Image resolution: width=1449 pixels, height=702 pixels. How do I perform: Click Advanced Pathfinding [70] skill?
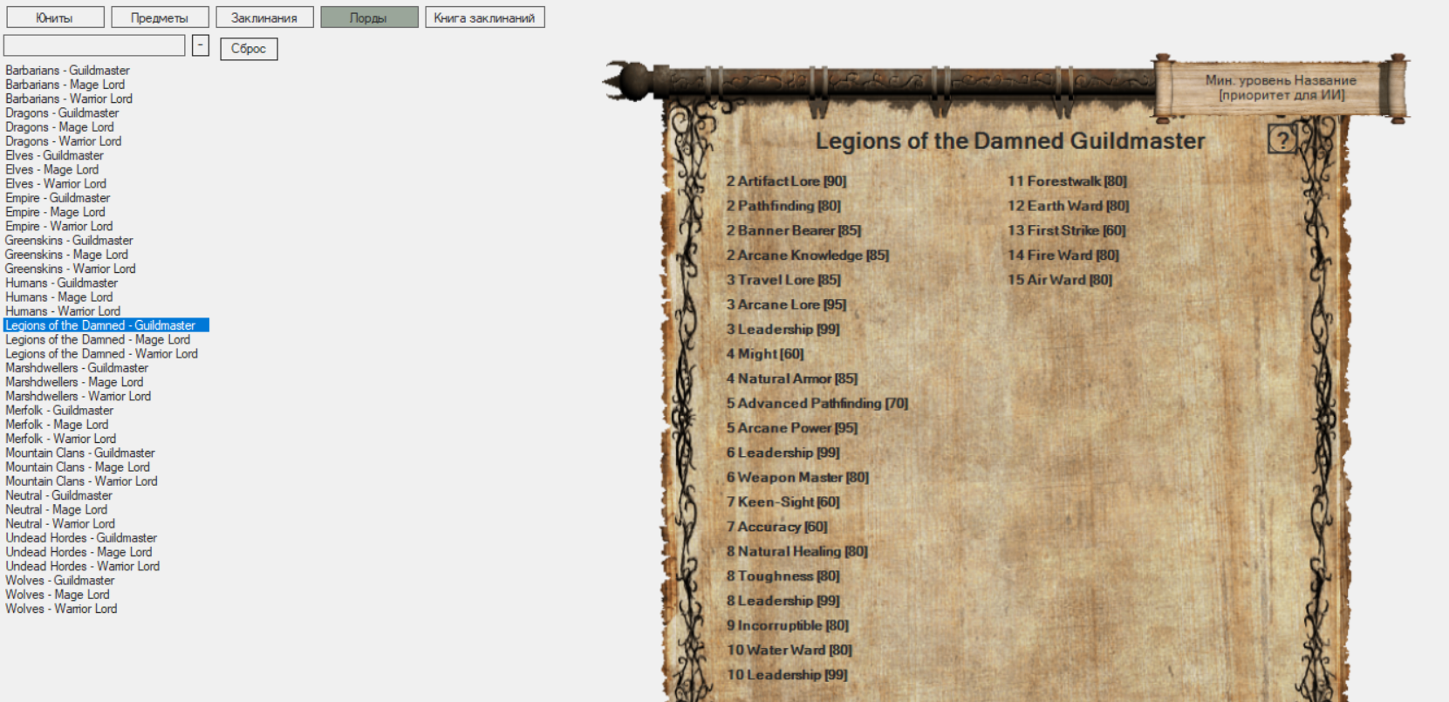pyautogui.click(x=817, y=404)
